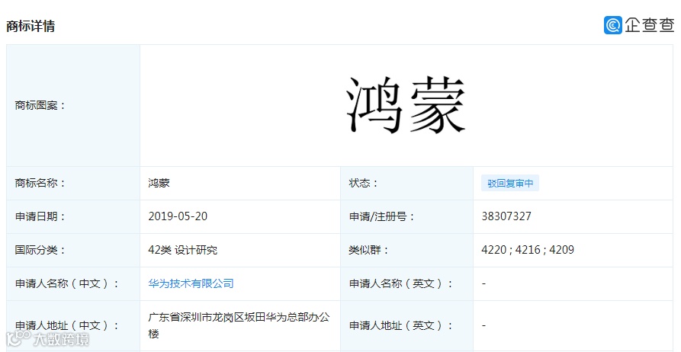The height and width of the screenshot is (352, 681).
Task: Select the date 2019-05-20
Action: 178,216
